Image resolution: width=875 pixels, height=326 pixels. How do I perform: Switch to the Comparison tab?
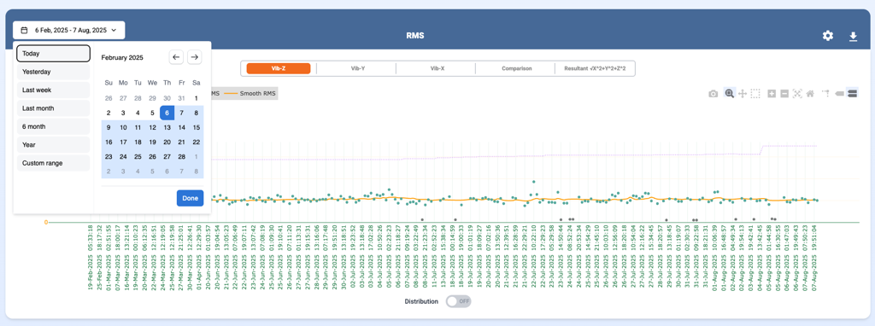[515, 68]
